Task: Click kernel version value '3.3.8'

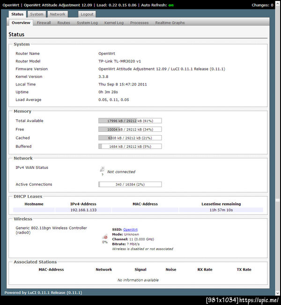Action: (x=104, y=76)
